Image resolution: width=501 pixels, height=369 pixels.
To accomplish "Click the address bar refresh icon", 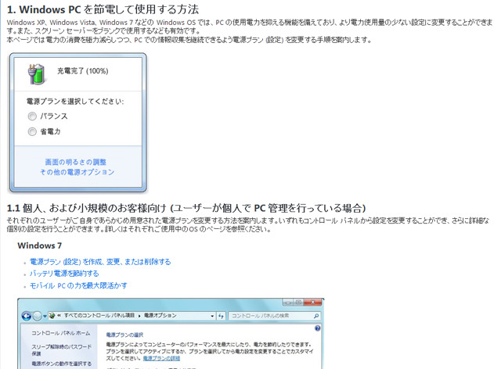I will 221,316.
